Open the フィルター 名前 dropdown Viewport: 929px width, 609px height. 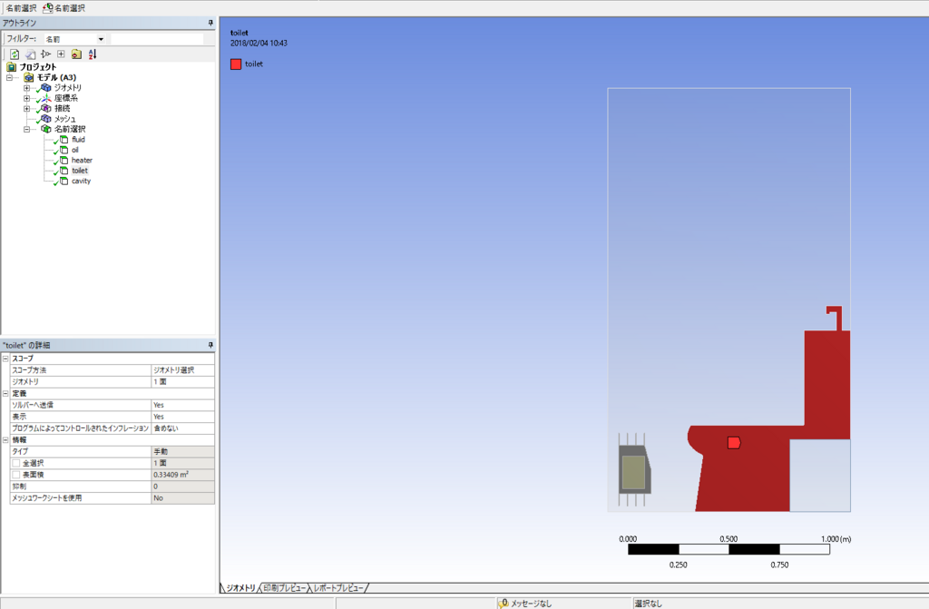pos(101,39)
